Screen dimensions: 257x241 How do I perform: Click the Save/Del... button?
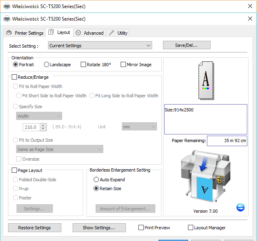(186, 45)
